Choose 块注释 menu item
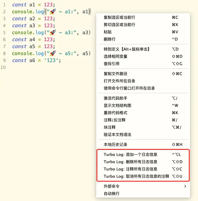This screenshot has height=201, width=198. pyautogui.click(x=143, y=127)
